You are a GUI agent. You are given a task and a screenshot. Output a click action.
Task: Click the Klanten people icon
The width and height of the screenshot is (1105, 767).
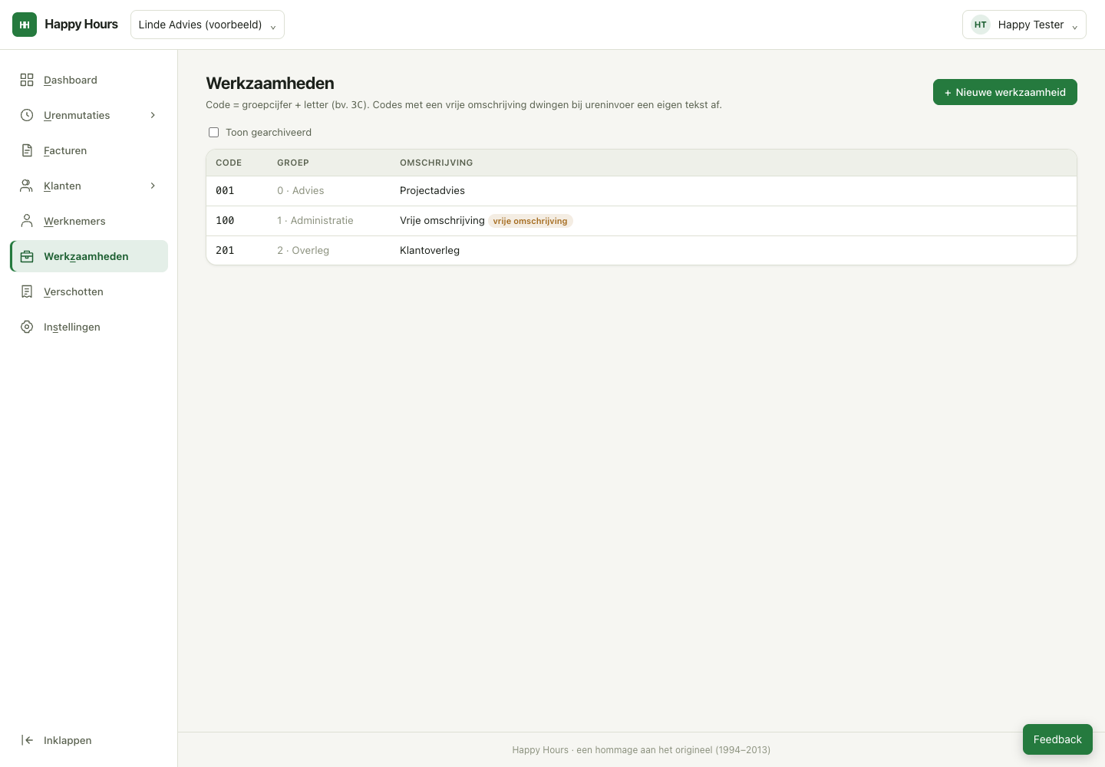point(27,186)
